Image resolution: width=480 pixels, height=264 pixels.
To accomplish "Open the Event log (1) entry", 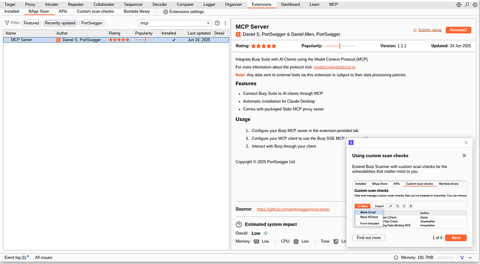I will coord(16,257).
